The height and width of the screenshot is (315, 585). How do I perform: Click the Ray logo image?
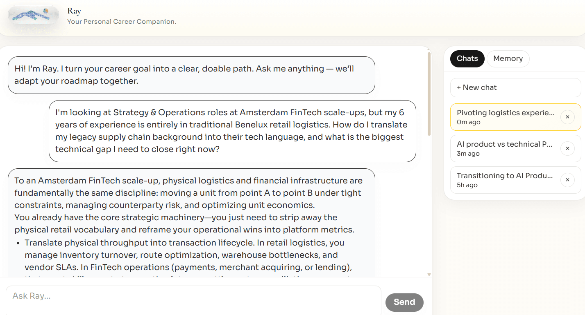[33, 15]
